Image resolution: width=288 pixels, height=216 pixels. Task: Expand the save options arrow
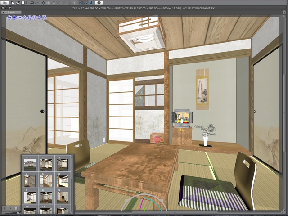[26, 3]
